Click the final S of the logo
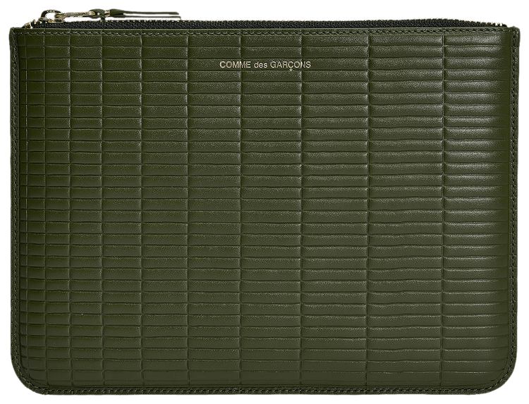This screenshot has height=404, width=529. pyautogui.click(x=308, y=65)
